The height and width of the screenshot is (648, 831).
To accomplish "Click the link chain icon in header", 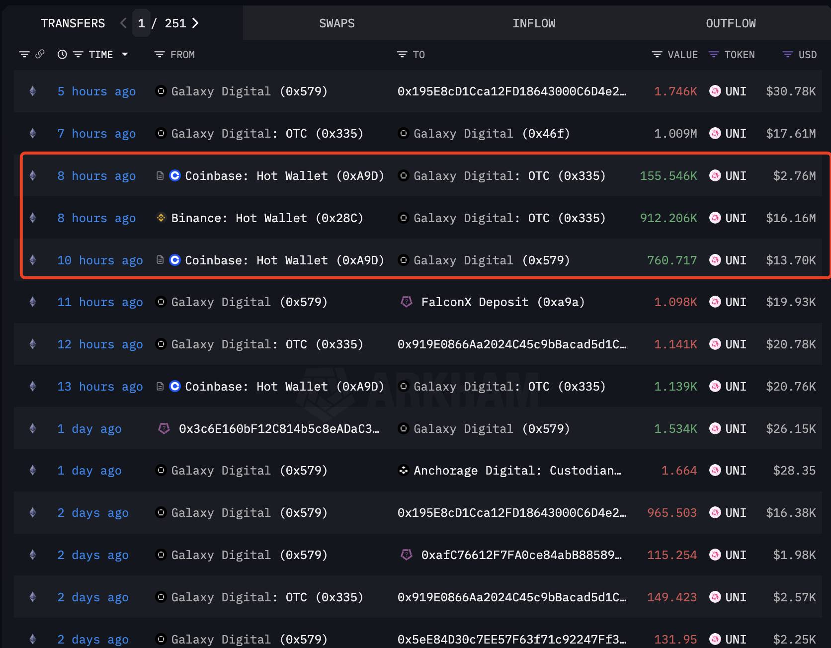I will coord(40,54).
